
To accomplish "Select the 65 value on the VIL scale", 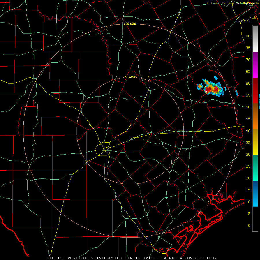I will (248, 71).
